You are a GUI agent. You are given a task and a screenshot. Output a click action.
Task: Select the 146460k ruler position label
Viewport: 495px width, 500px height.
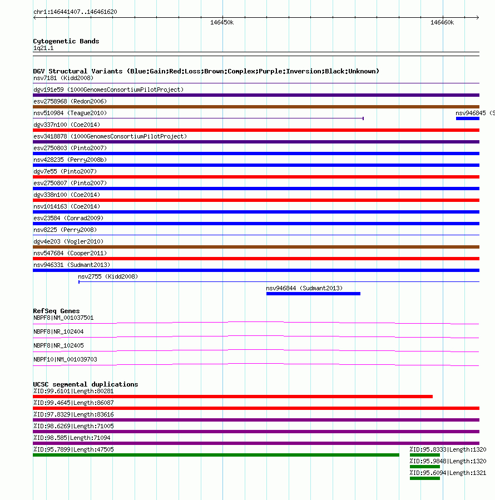coord(442,22)
